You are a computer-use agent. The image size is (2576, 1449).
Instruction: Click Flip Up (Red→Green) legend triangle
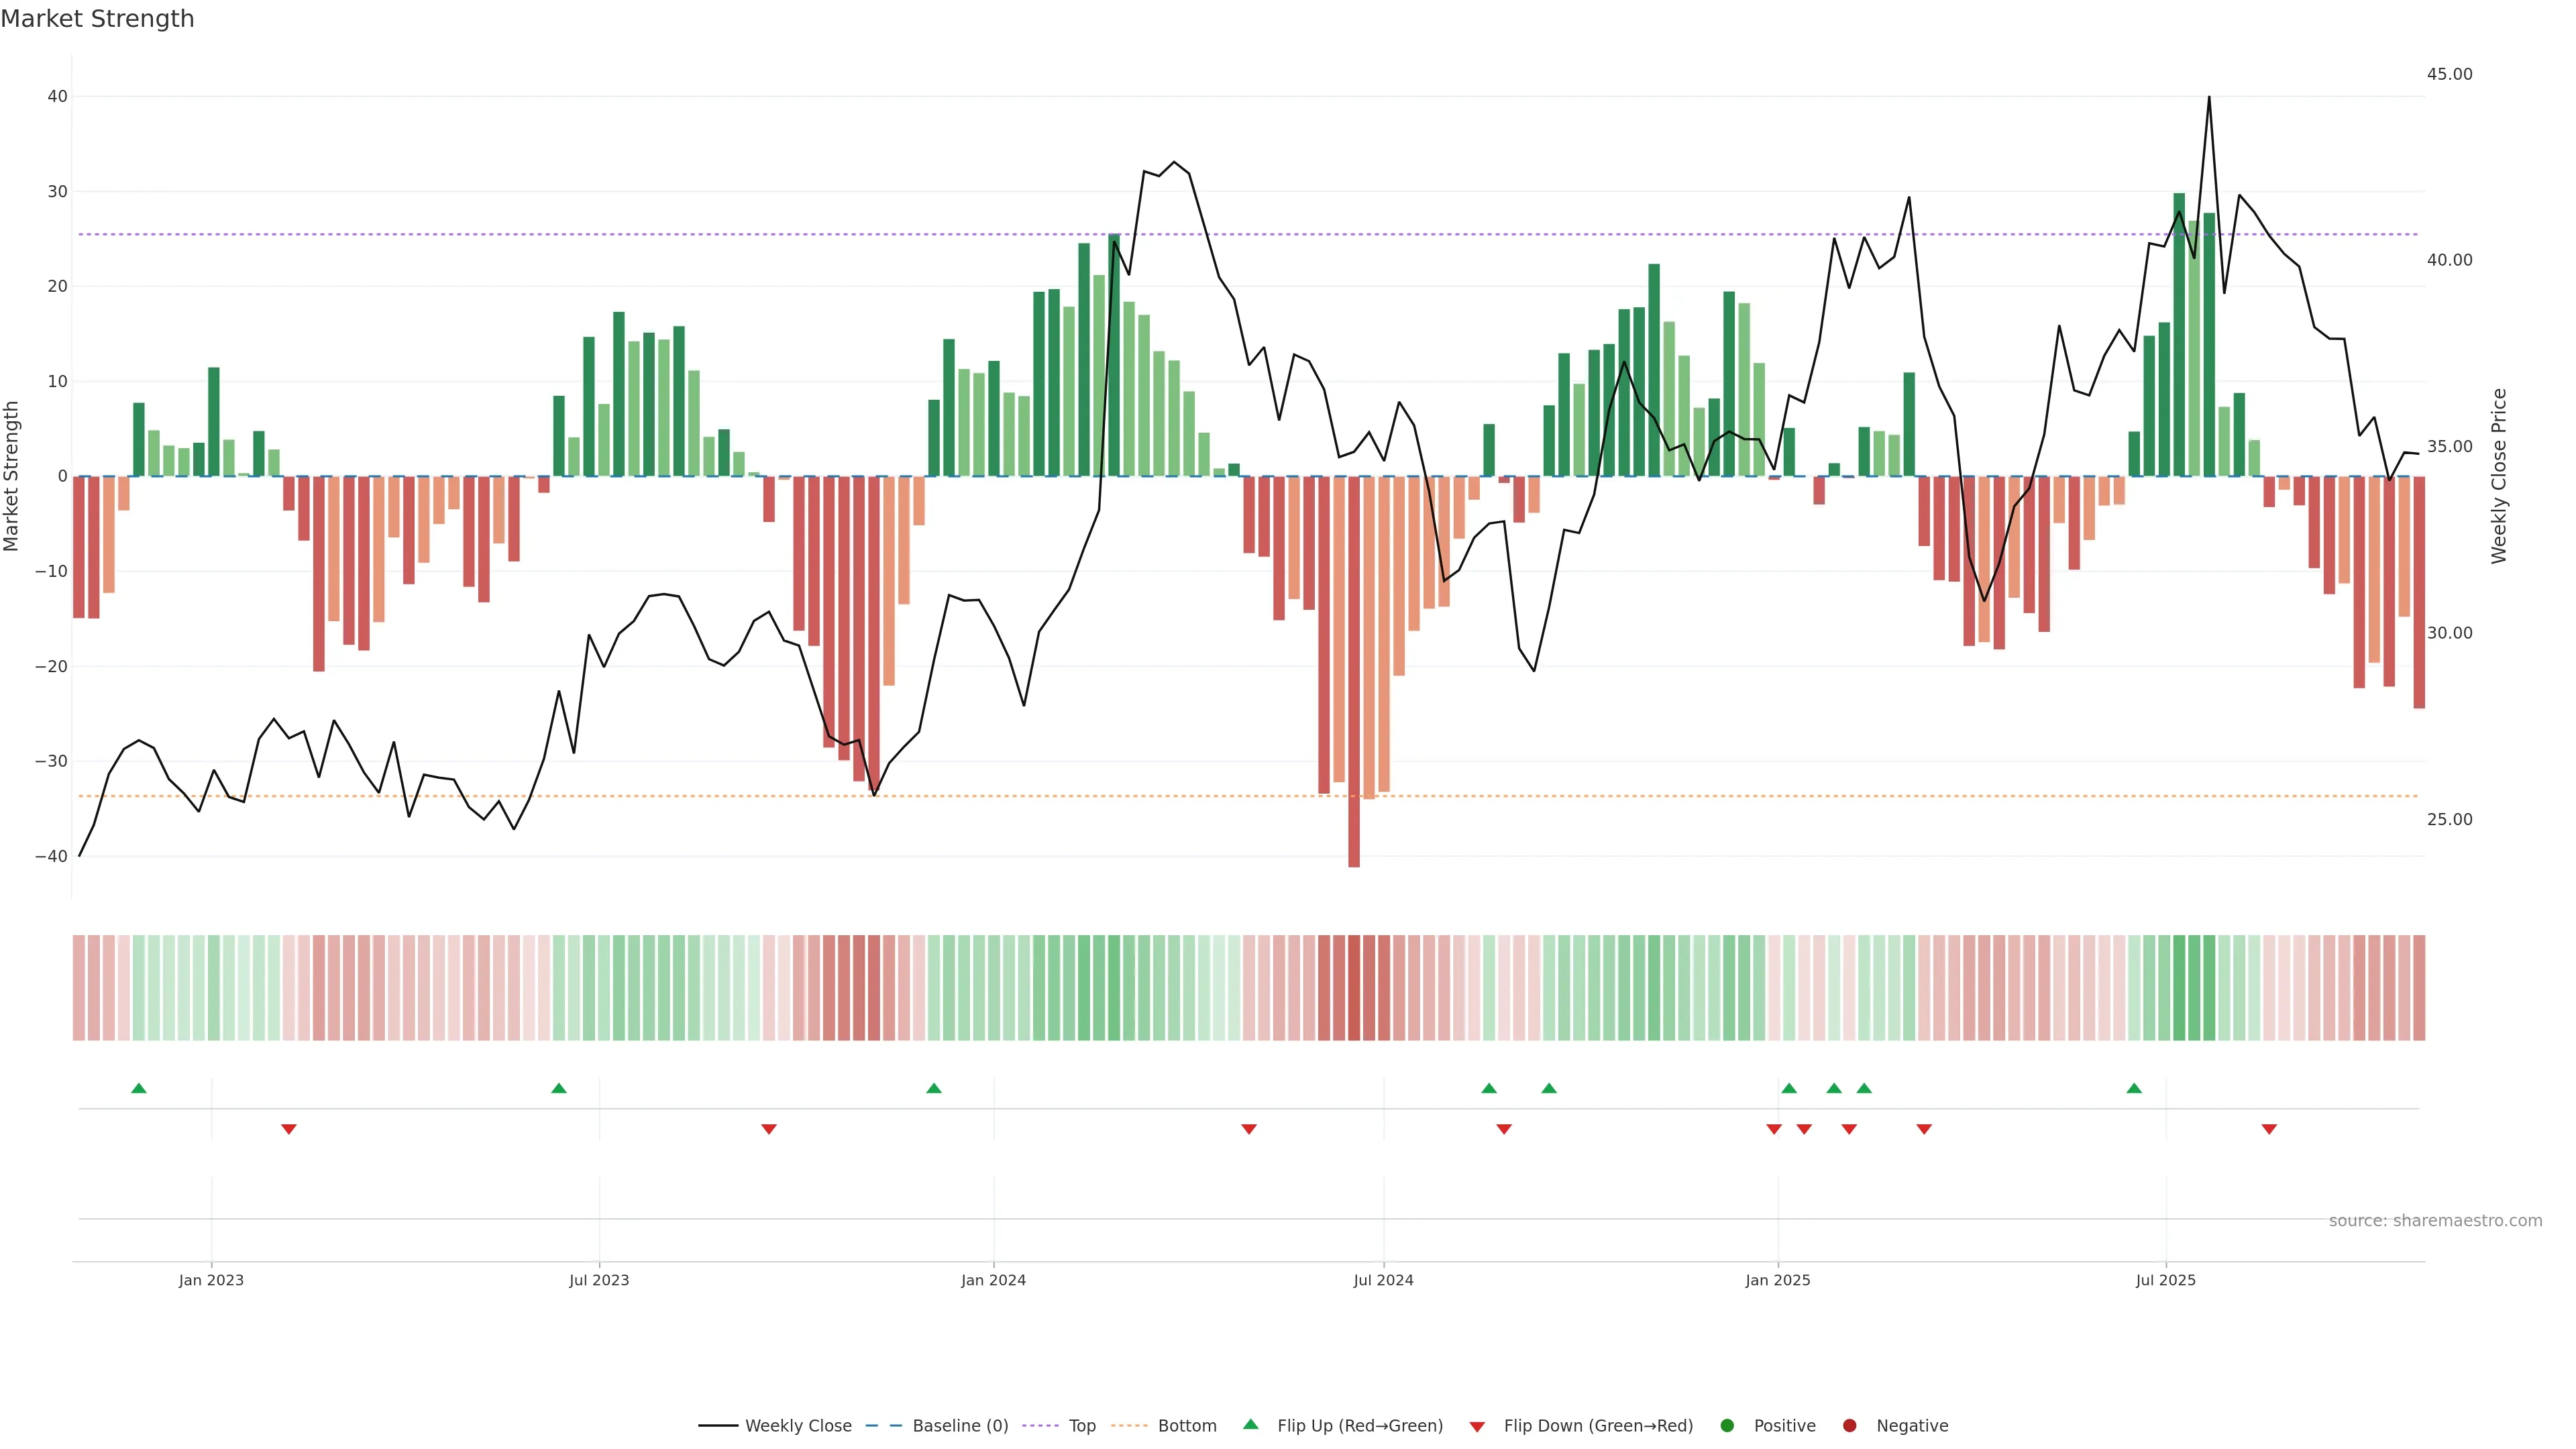(1250, 1424)
